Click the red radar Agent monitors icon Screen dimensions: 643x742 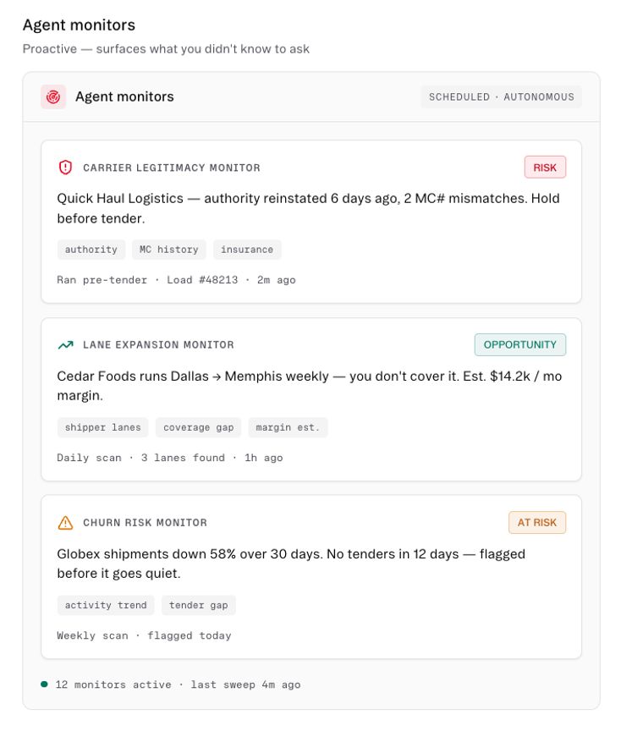tap(53, 97)
